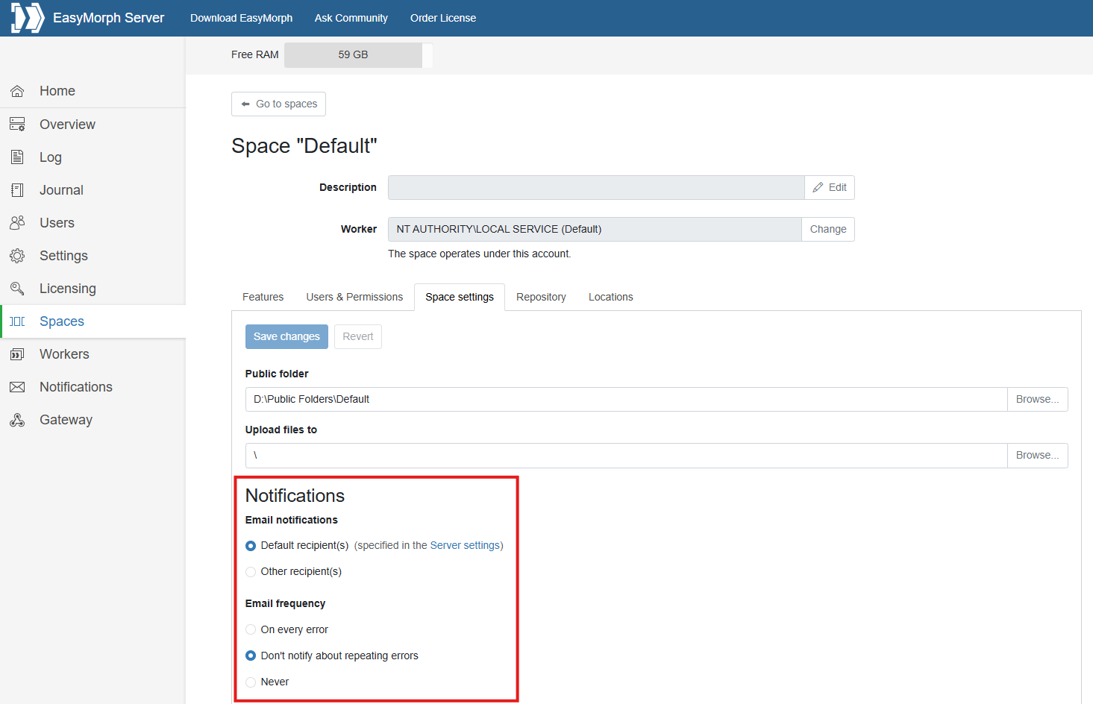
Task: Switch to the Users & Permissions tab
Action: (x=354, y=297)
